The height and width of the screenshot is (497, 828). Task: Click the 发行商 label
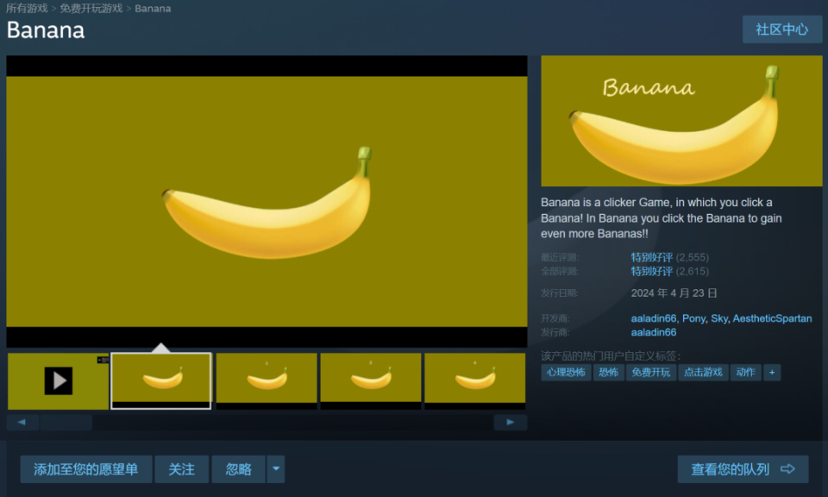(555, 332)
